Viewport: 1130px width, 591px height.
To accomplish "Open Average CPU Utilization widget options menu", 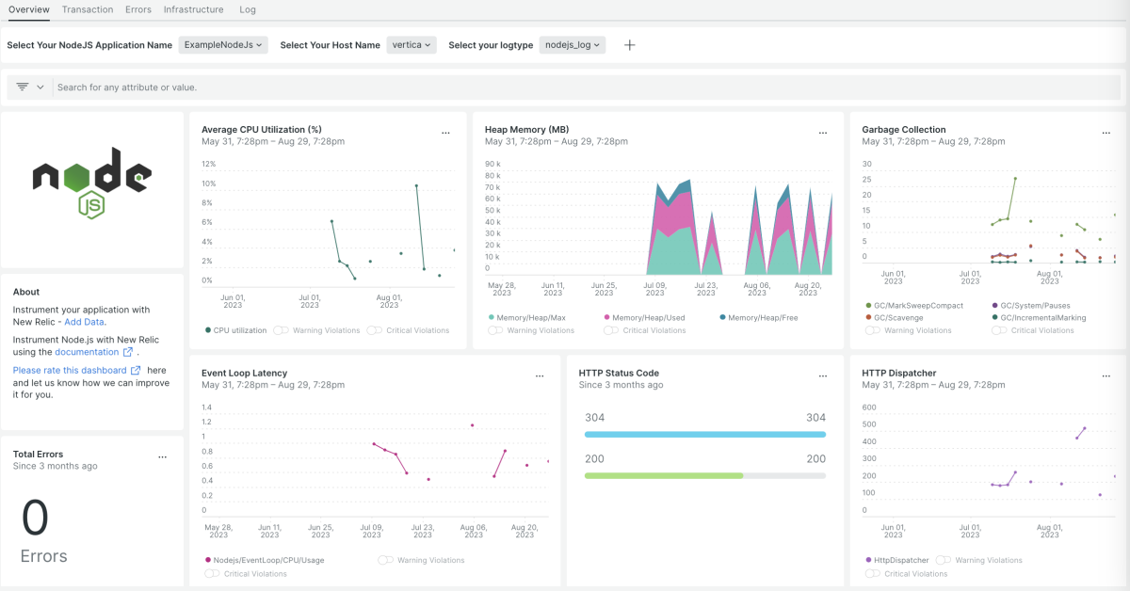I will (x=445, y=134).
